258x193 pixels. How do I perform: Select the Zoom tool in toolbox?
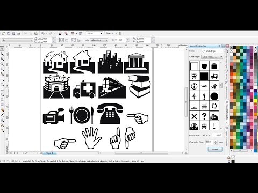(2, 64)
